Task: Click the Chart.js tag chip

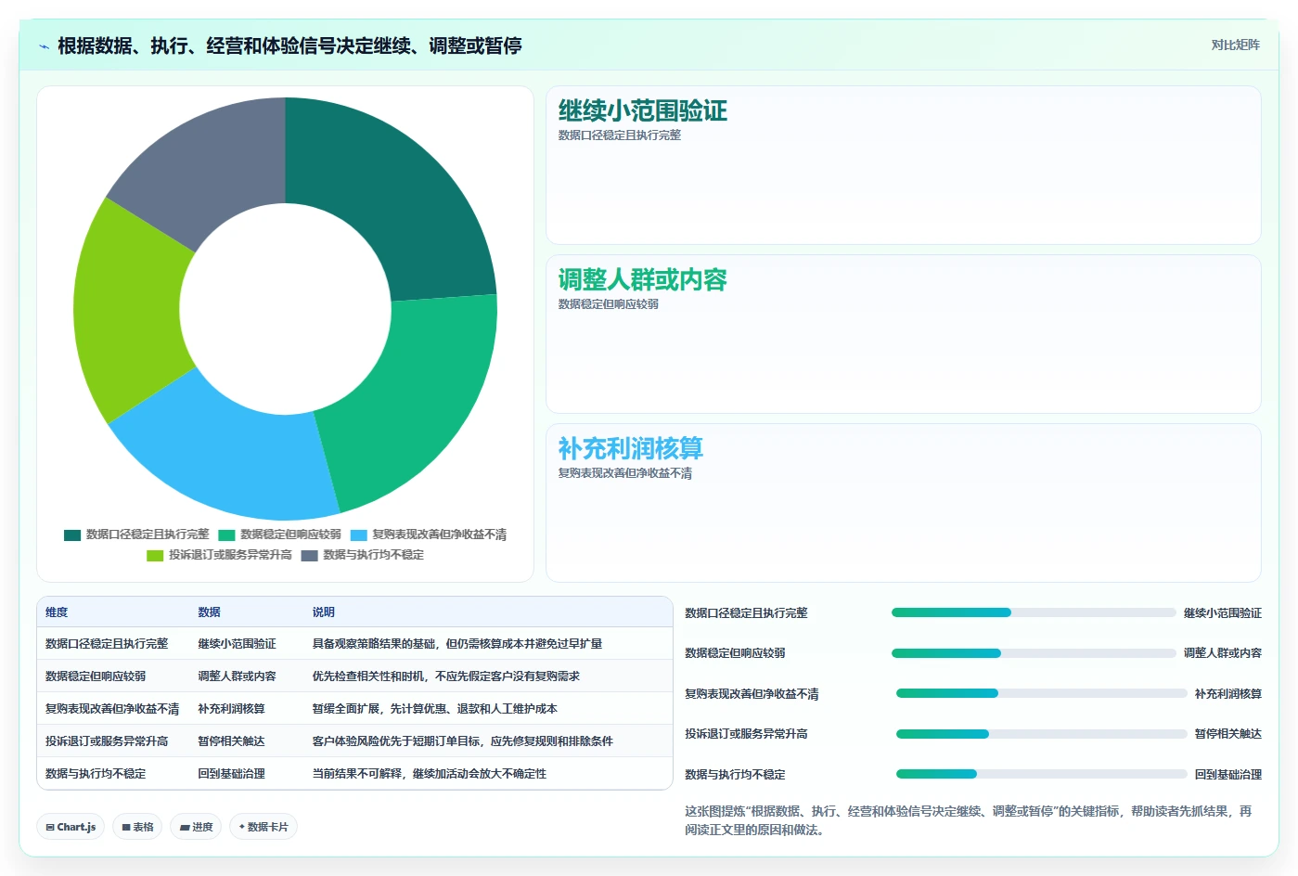Action: click(71, 827)
